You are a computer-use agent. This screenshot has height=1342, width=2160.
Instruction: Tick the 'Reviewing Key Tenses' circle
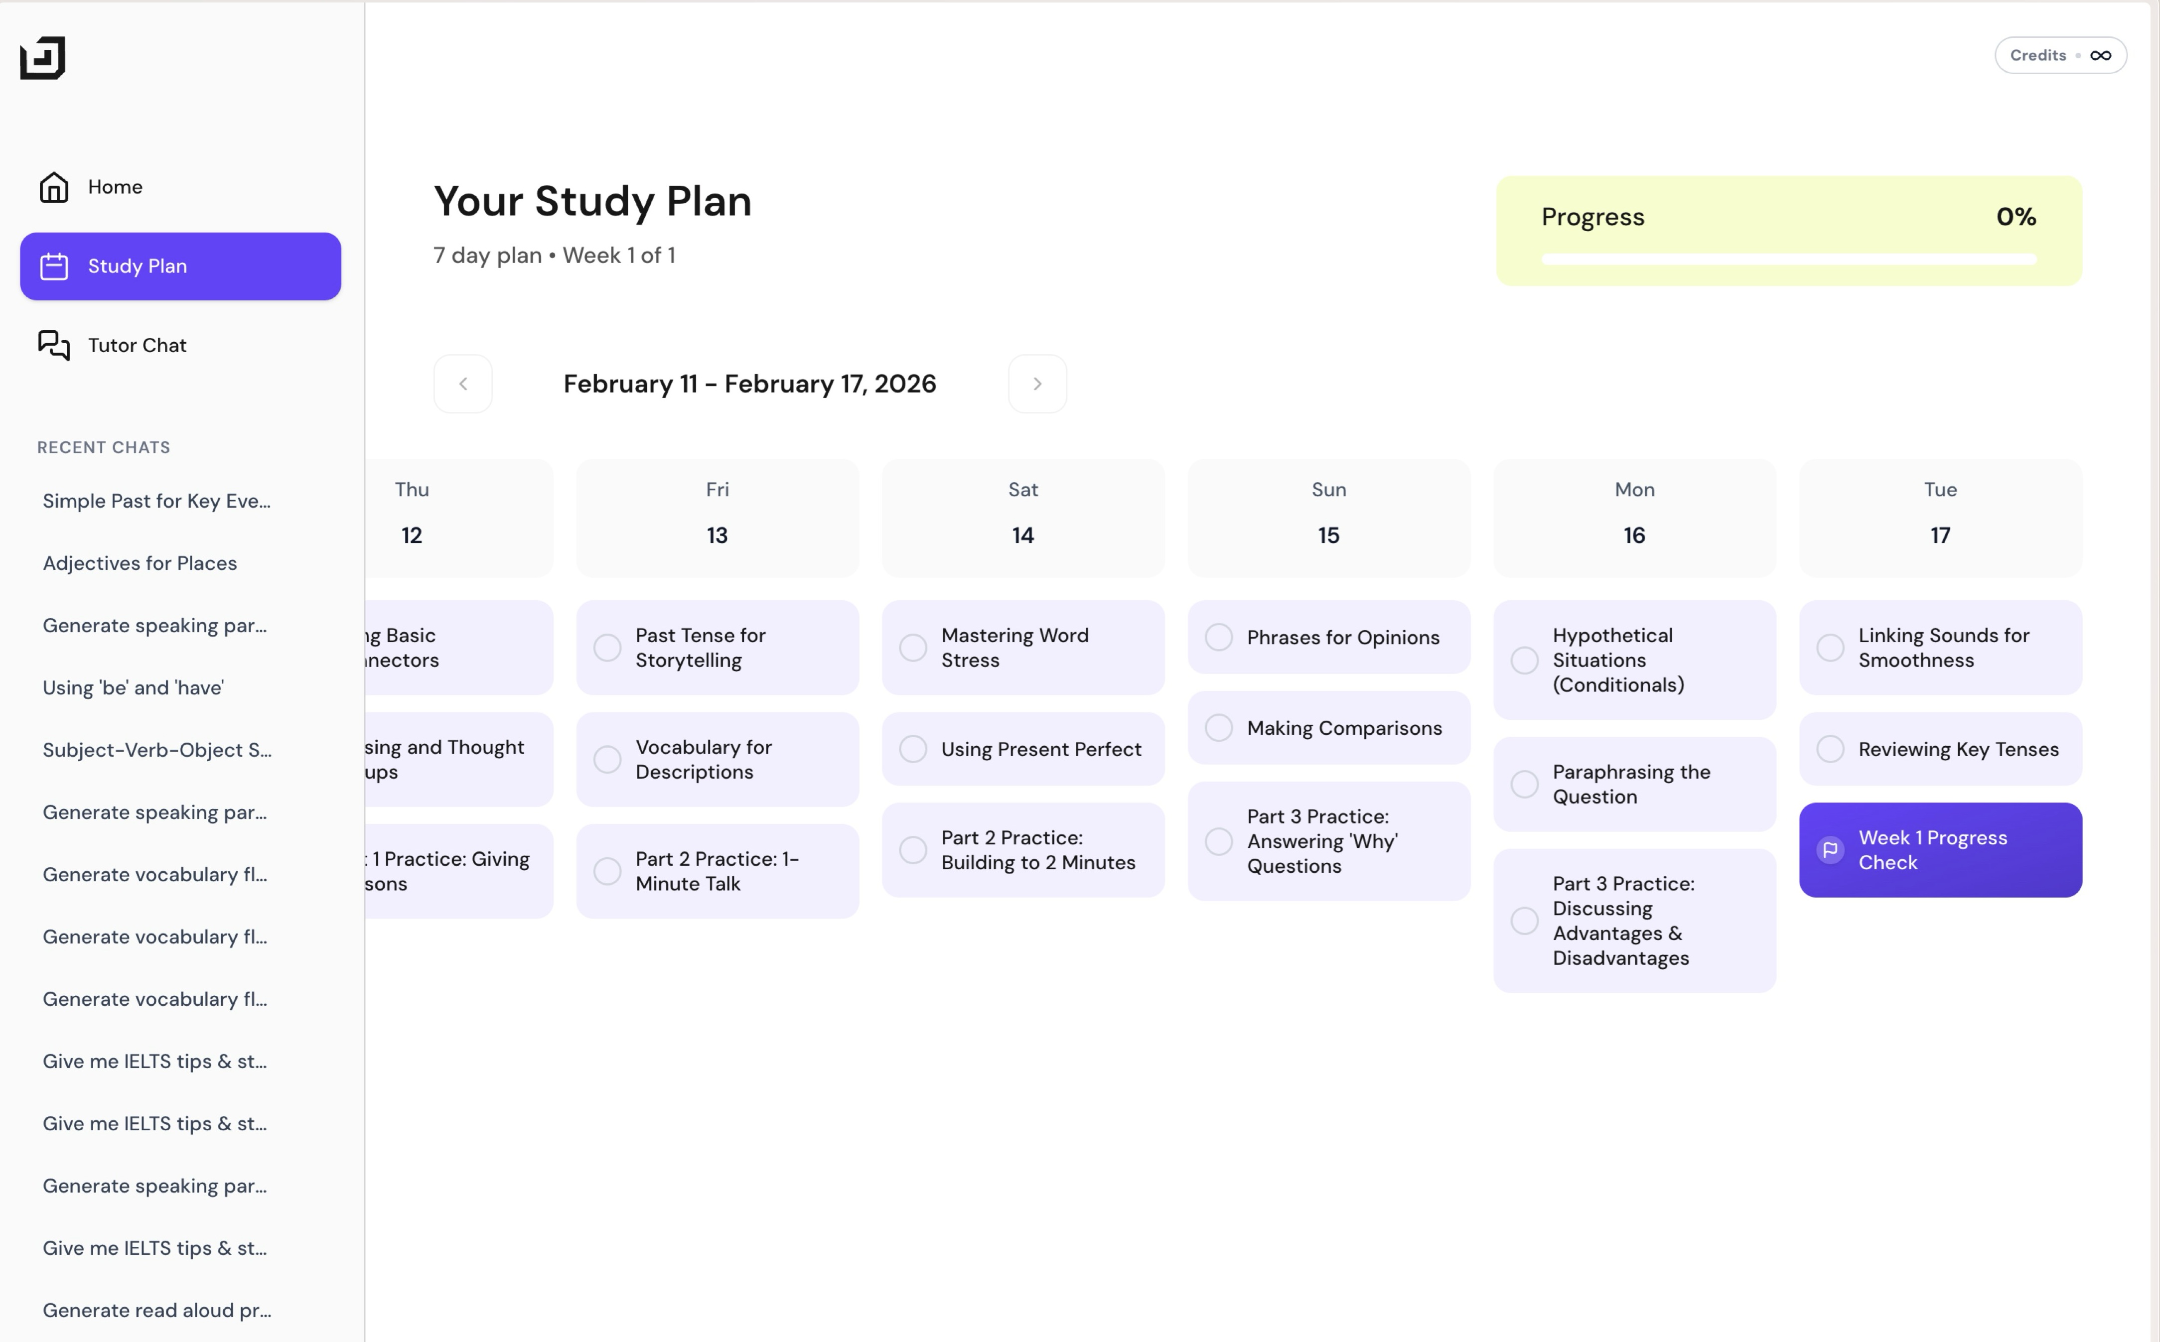(1831, 748)
